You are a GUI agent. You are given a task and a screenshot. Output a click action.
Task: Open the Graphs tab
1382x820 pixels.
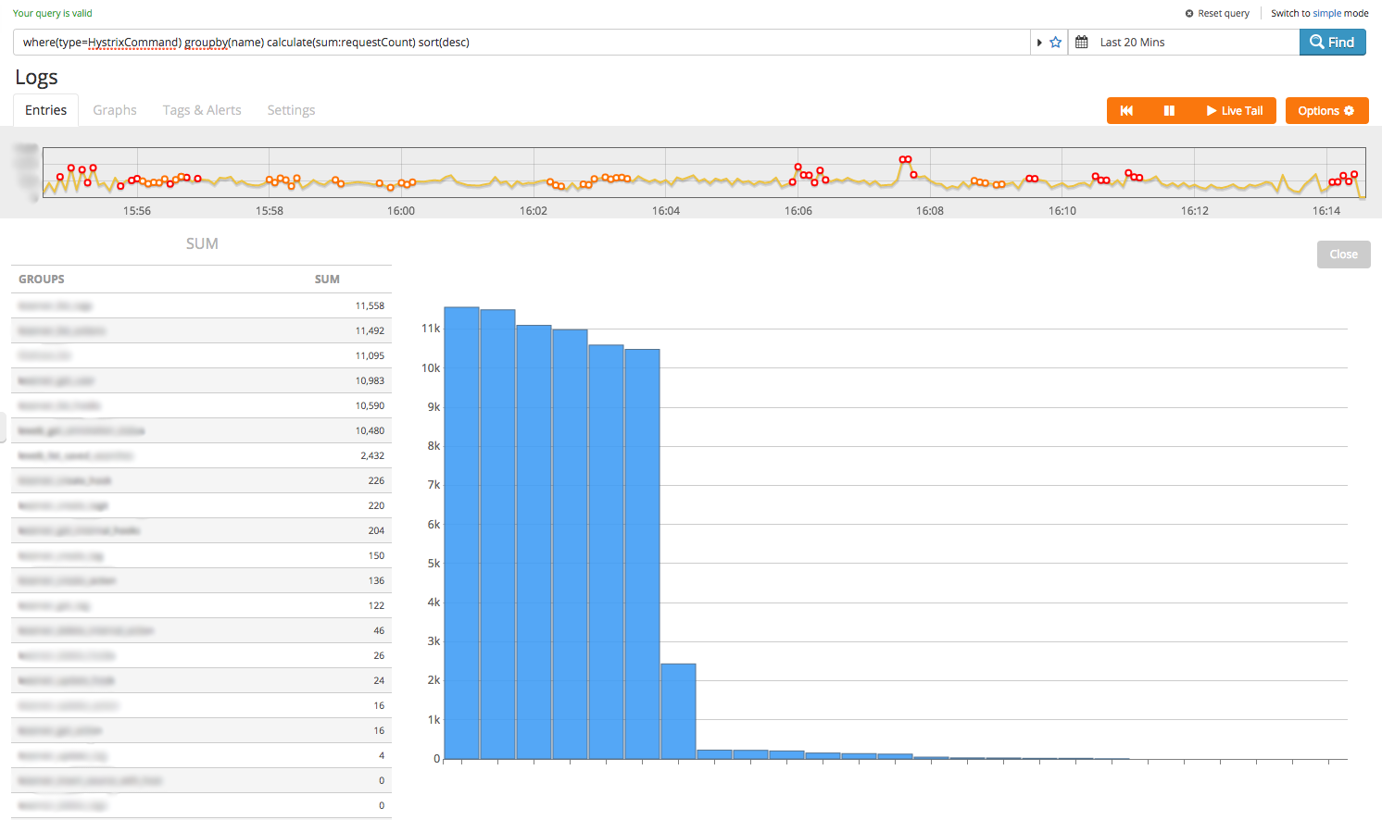click(x=115, y=110)
